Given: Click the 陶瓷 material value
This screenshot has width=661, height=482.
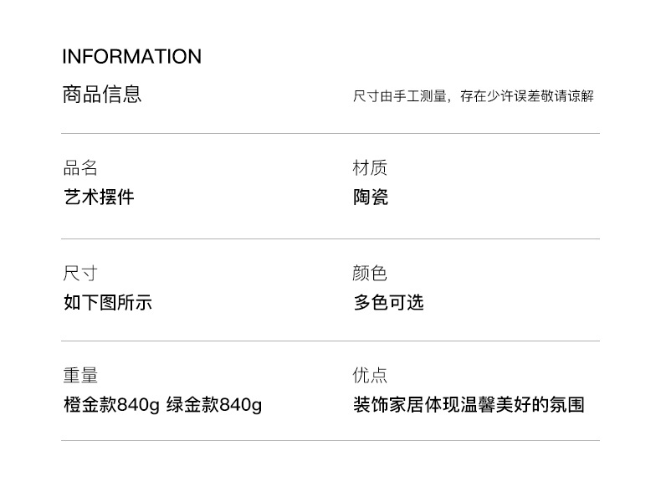Looking at the screenshot, I should [x=371, y=197].
